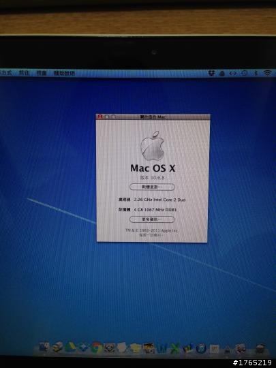Open the Time Machine menu bar icon
276x368 pixels.
(244, 73)
